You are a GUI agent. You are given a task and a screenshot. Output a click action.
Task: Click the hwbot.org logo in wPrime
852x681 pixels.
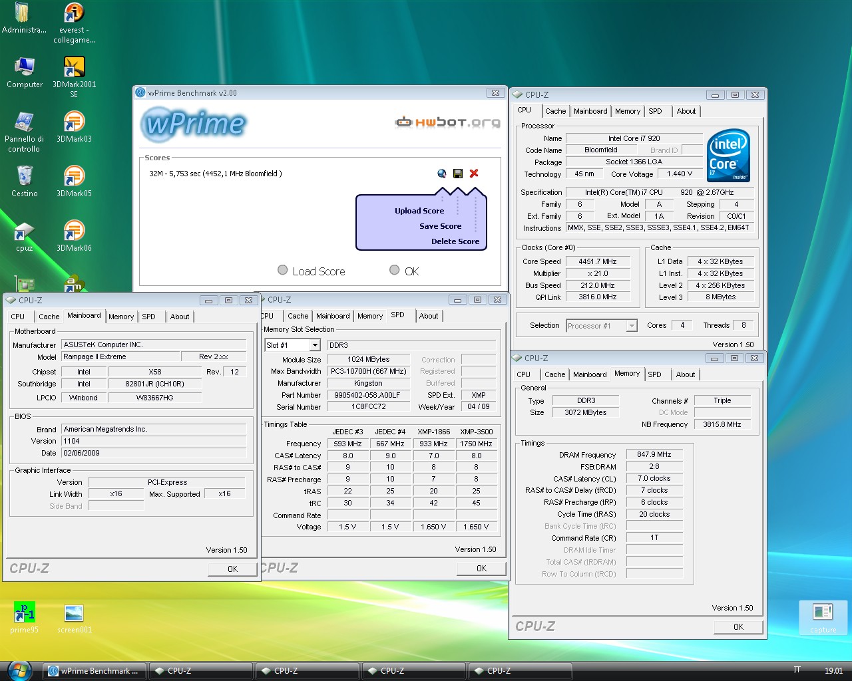(447, 122)
